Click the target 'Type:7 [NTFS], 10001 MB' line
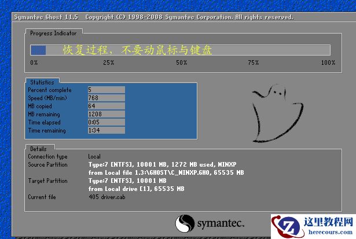Screen dimensions: 356x239 [127, 181]
